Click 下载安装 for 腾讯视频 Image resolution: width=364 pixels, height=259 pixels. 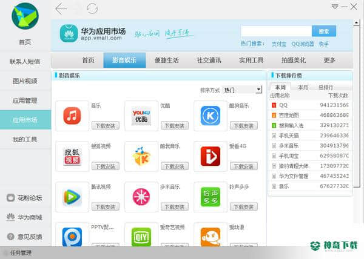click(106, 207)
